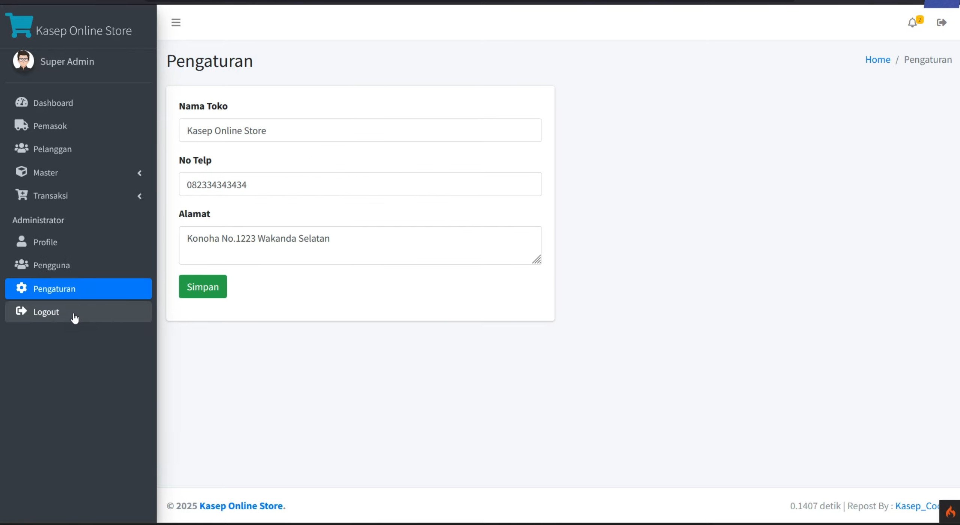This screenshot has width=960, height=525.
Task: Focus the Nama Toko input field
Action: 360,130
